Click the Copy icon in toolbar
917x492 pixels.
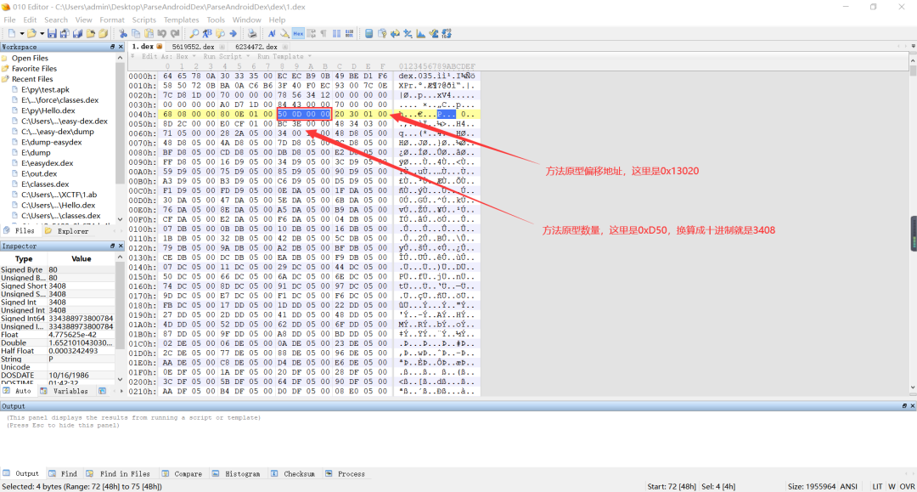coord(136,33)
